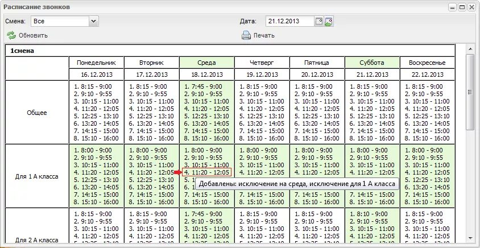Click 6. 13:20 - 14:05 in Общее Пятница
Viewport: 480px width, 248px height.
[317, 123]
